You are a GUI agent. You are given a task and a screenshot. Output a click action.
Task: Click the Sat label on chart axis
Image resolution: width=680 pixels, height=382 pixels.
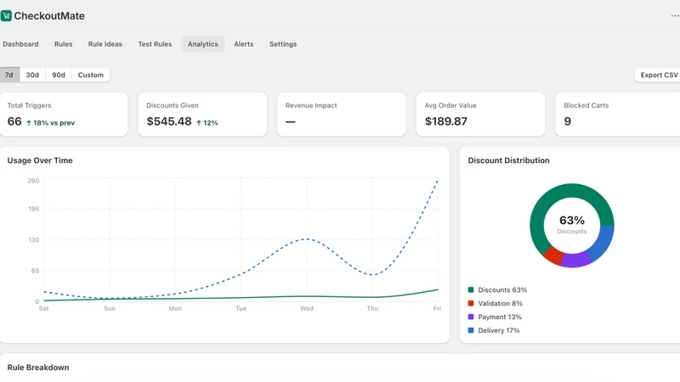tap(44, 308)
